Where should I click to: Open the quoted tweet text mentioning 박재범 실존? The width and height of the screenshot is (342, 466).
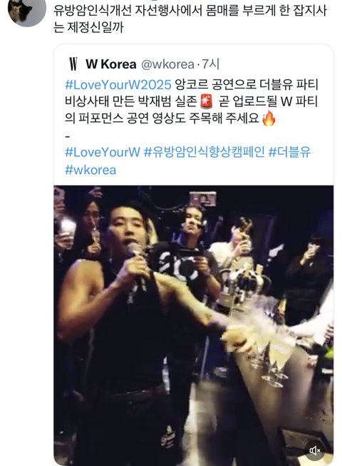192,101
